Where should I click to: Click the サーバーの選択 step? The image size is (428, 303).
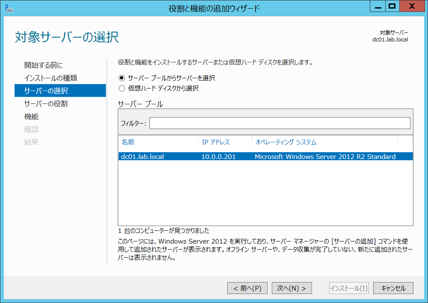pyautogui.click(x=46, y=91)
